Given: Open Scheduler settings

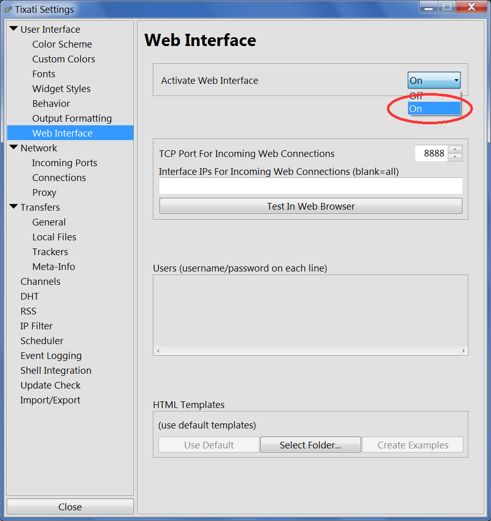Looking at the screenshot, I should pos(42,341).
